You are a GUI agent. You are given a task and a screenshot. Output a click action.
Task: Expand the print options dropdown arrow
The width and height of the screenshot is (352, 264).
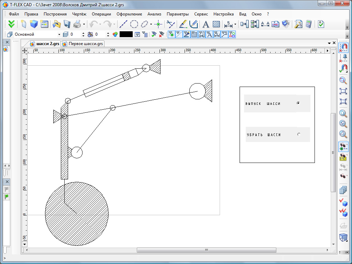84,24
